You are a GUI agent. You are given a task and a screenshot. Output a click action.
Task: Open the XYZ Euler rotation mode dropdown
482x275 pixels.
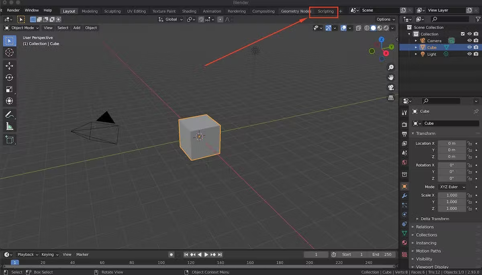pyautogui.click(x=452, y=187)
